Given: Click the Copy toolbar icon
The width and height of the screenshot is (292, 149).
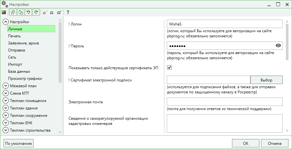Looking at the screenshot, I should coord(13,13).
